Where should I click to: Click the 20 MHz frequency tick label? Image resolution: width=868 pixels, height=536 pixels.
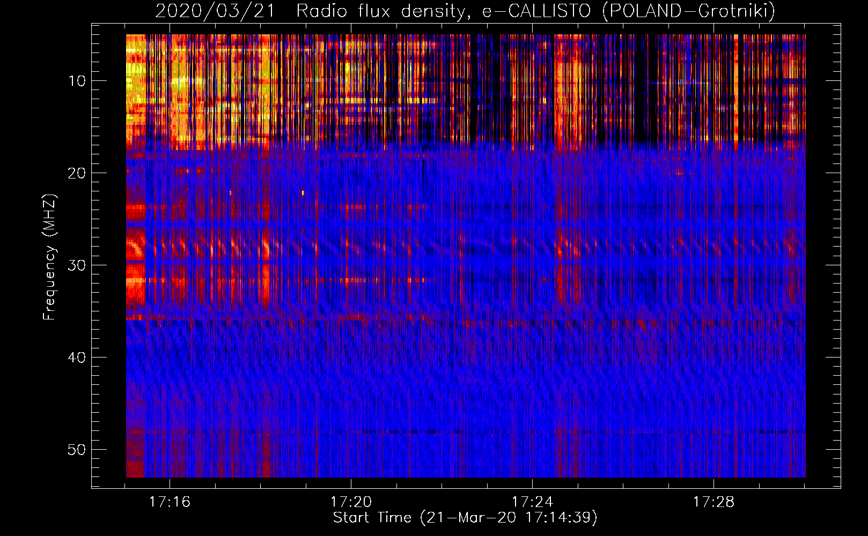click(x=77, y=173)
